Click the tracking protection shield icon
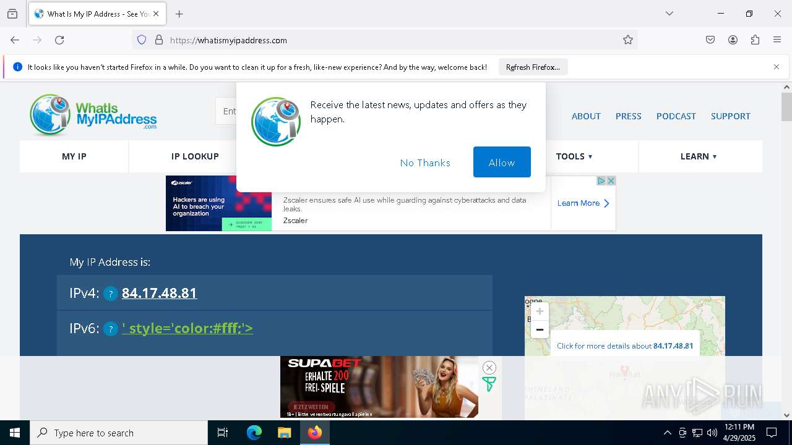This screenshot has height=445, width=792. [142, 40]
